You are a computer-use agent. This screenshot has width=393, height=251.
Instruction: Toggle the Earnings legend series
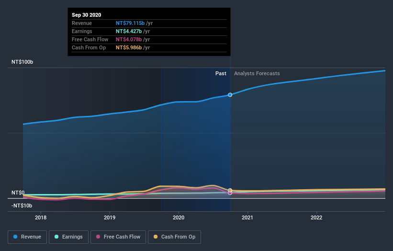point(68,237)
